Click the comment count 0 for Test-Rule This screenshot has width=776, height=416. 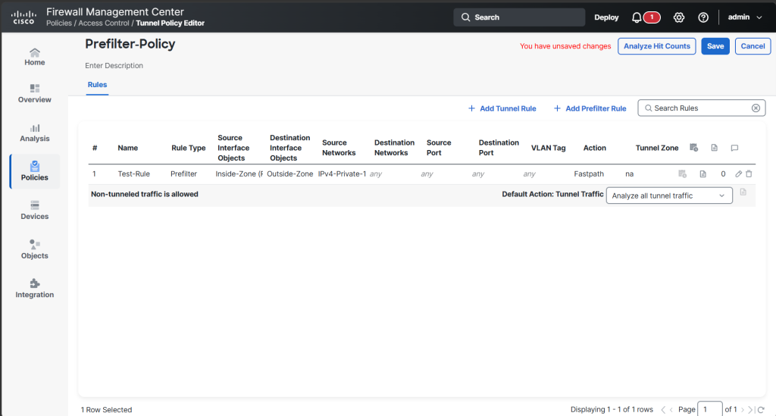click(x=723, y=174)
